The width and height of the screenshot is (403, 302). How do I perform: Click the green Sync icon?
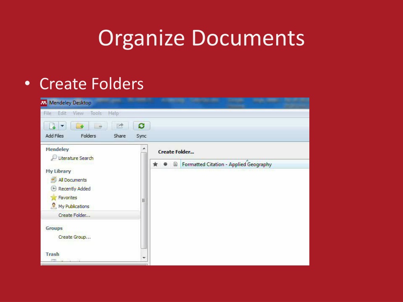(x=141, y=126)
